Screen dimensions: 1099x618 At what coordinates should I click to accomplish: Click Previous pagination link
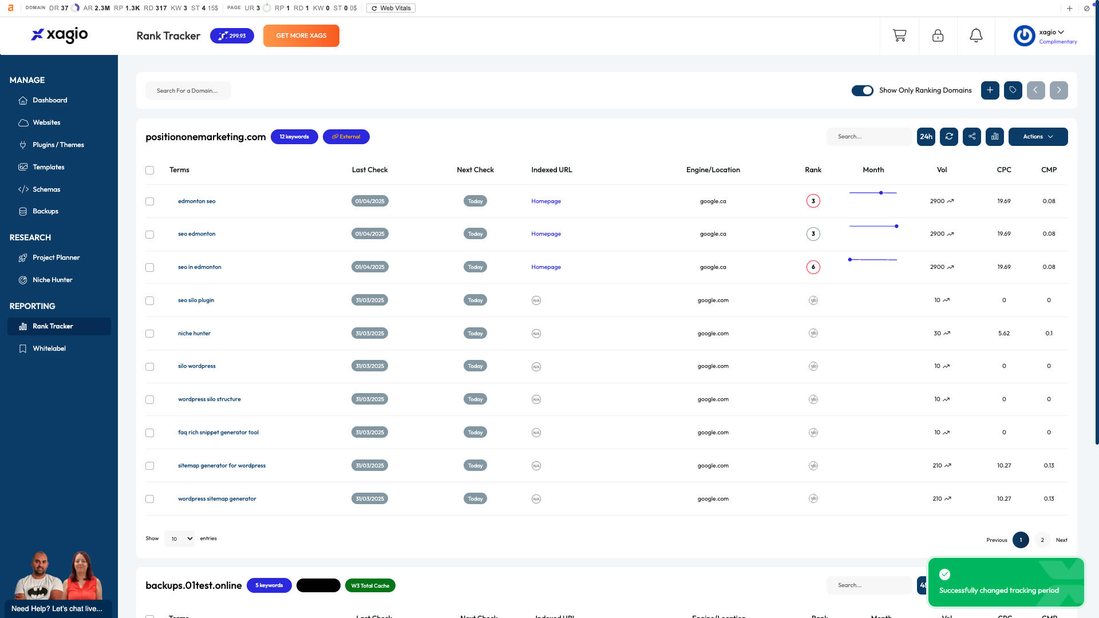click(x=997, y=540)
